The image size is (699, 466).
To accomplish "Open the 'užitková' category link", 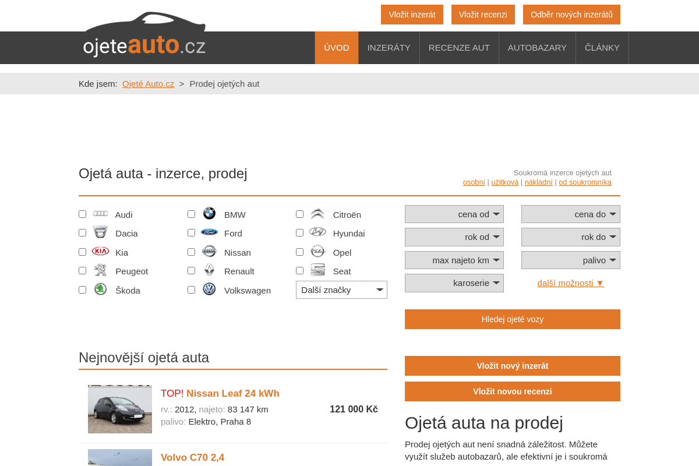I will pyautogui.click(x=504, y=182).
